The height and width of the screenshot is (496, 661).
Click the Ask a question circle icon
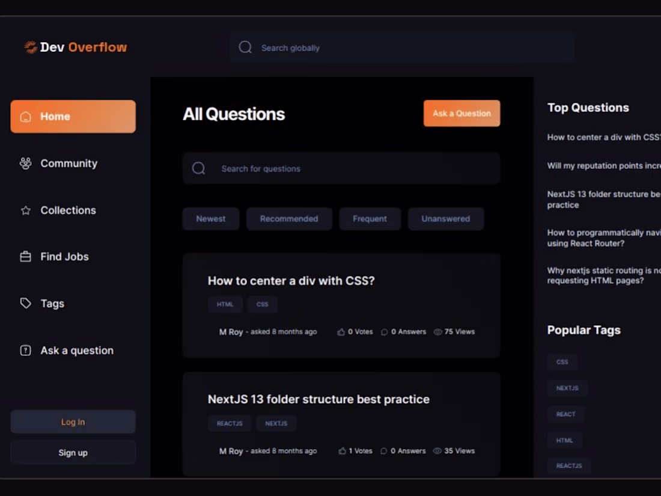click(25, 351)
